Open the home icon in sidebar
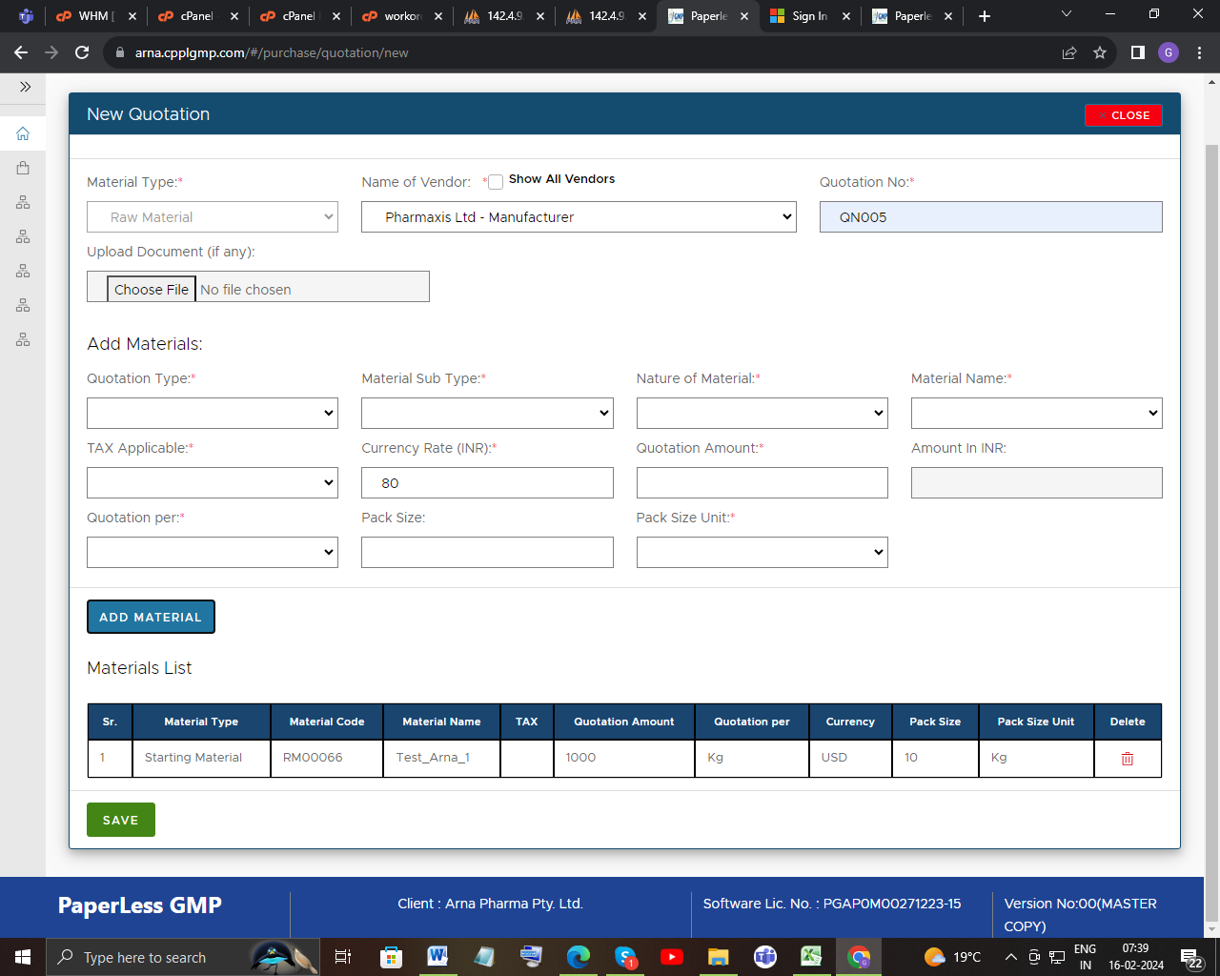 23,133
